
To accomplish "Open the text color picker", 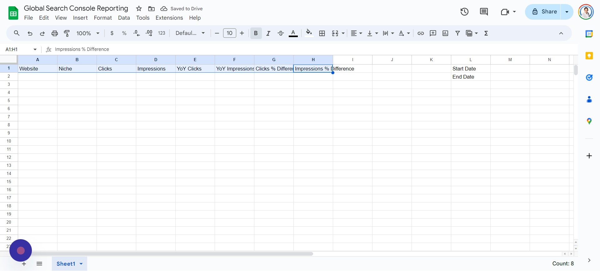I will (x=293, y=33).
